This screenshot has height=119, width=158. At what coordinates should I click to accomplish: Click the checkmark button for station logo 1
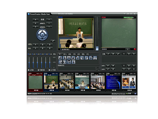point(108,65)
